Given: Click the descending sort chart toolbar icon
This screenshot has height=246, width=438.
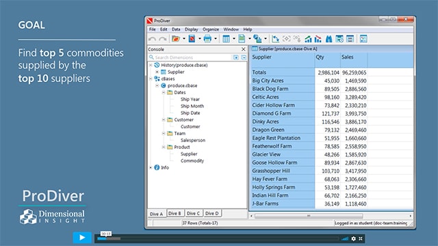Looking at the screenshot, I should [x=318, y=39].
